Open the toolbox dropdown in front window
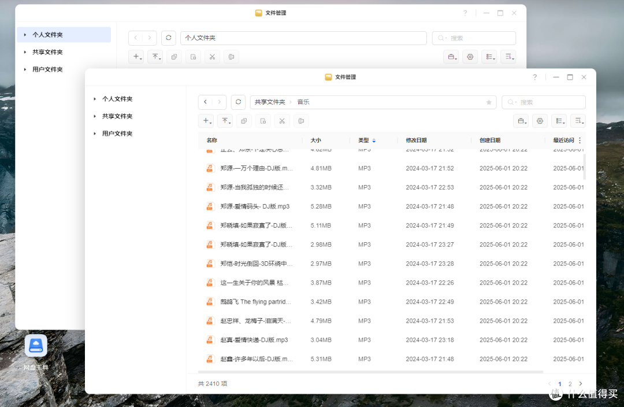This screenshot has height=407, width=624. click(521, 121)
